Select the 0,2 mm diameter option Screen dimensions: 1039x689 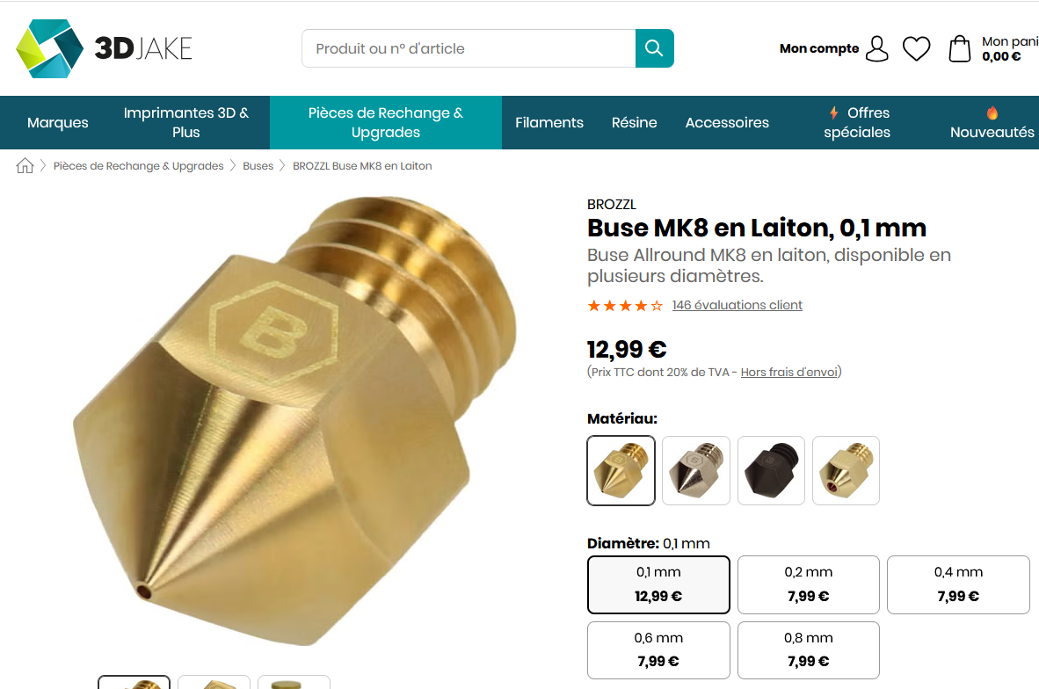[809, 584]
